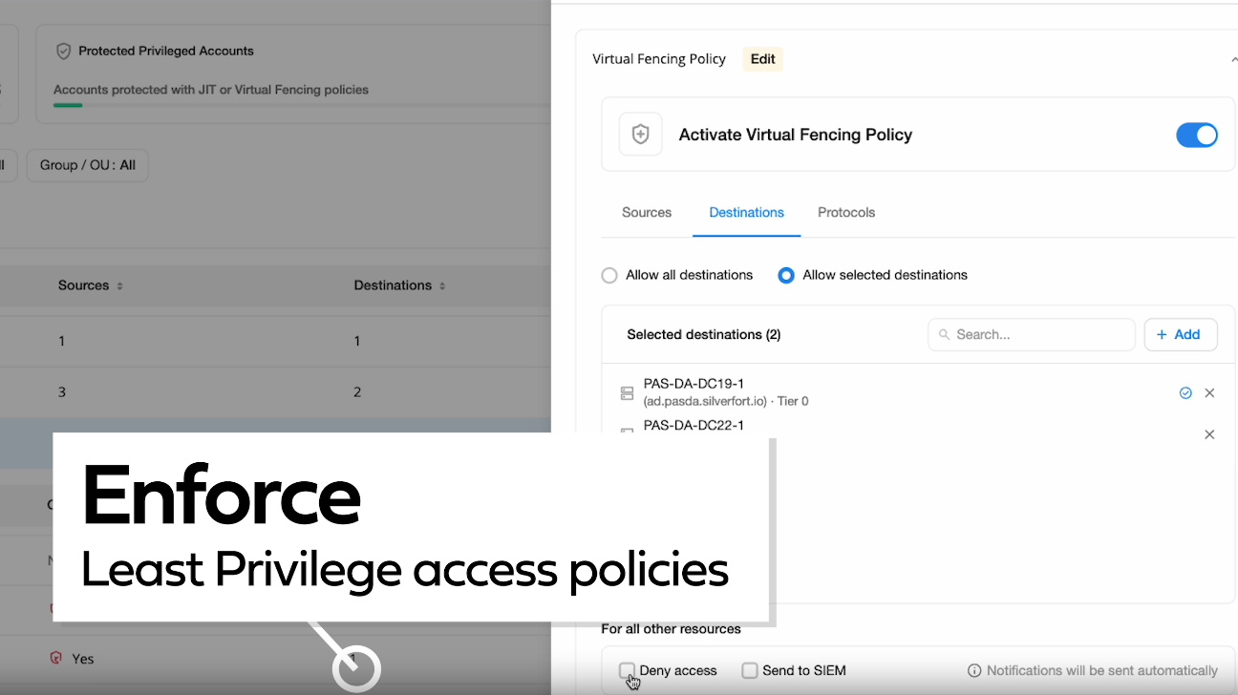
Task: Toggle the Activate Virtual Fencing Policy switch
Action: click(1197, 135)
